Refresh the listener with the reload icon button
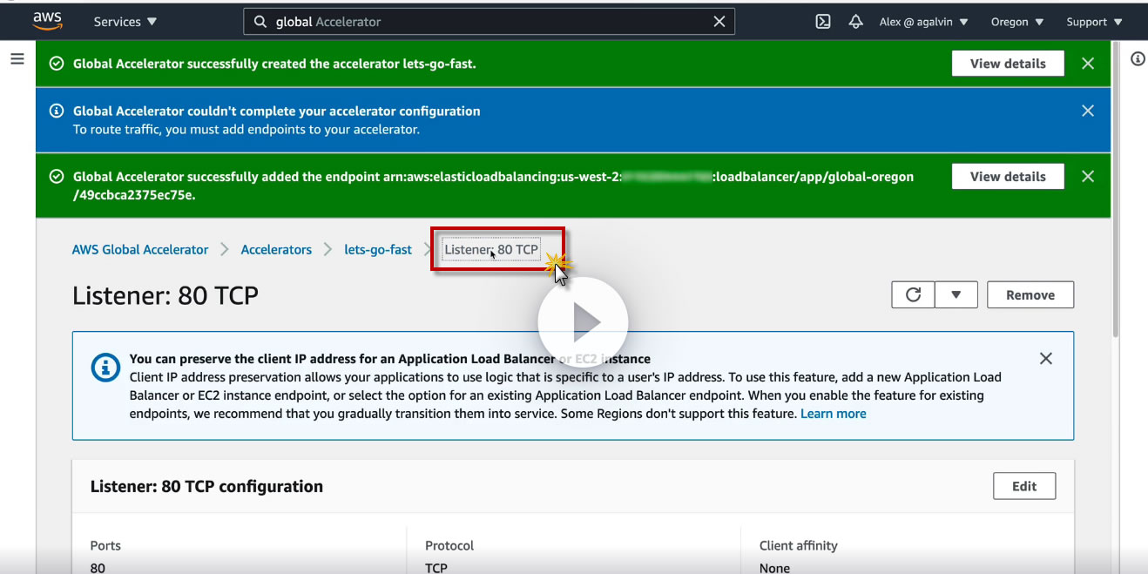Viewport: 1148px width, 574px height. 913,294
